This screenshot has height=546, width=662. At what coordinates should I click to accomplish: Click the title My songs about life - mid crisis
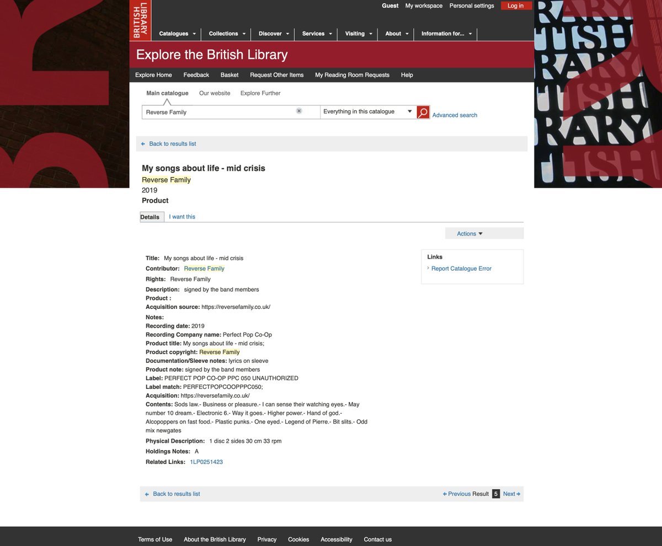(x=204, y=168)
